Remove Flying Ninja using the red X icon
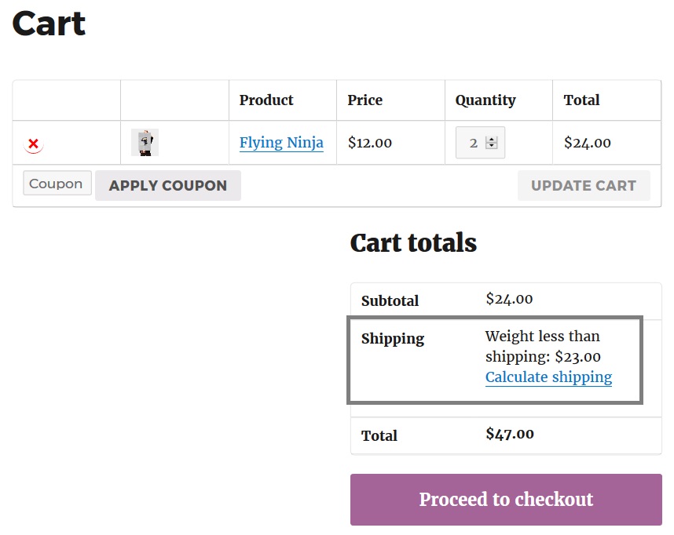 click(33, 143)
